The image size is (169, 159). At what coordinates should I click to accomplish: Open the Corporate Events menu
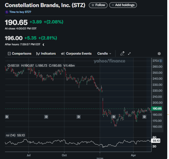76,54
